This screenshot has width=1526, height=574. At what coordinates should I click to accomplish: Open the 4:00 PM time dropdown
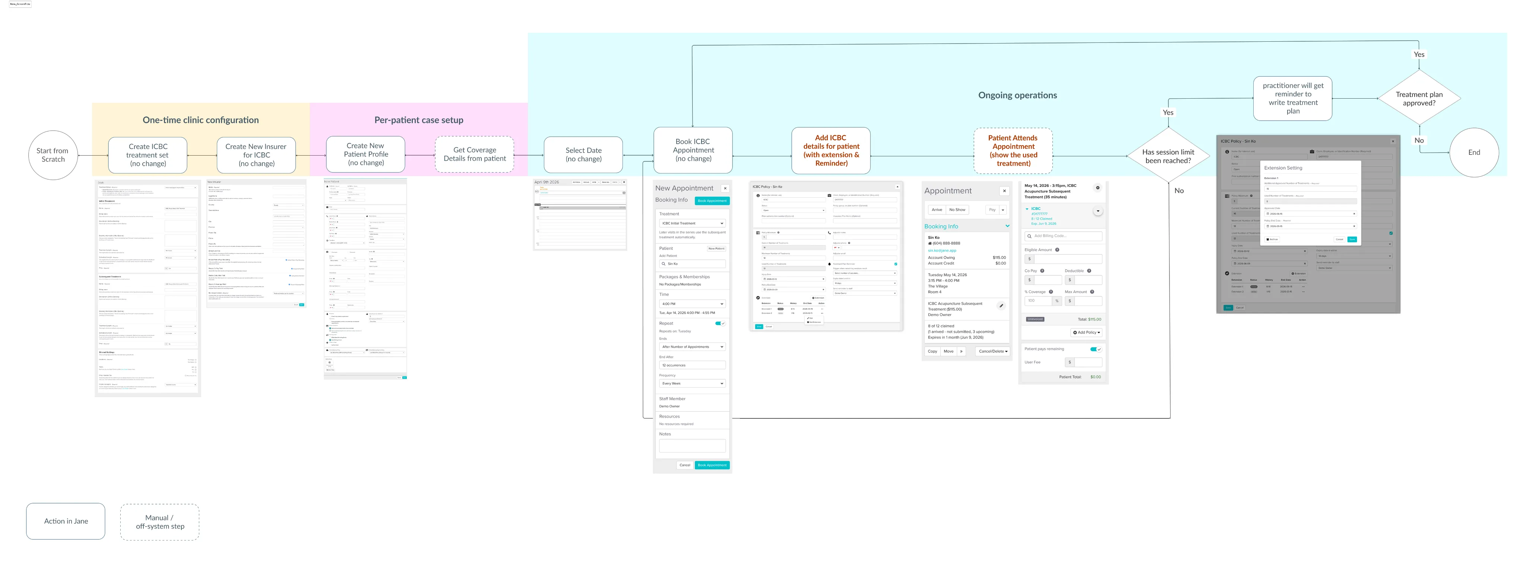[x=692, y=304]
